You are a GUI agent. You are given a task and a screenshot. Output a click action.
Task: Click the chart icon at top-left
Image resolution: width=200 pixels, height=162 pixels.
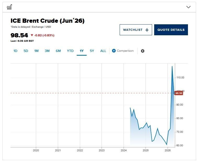pyautogui.click(x=9, y=7)
